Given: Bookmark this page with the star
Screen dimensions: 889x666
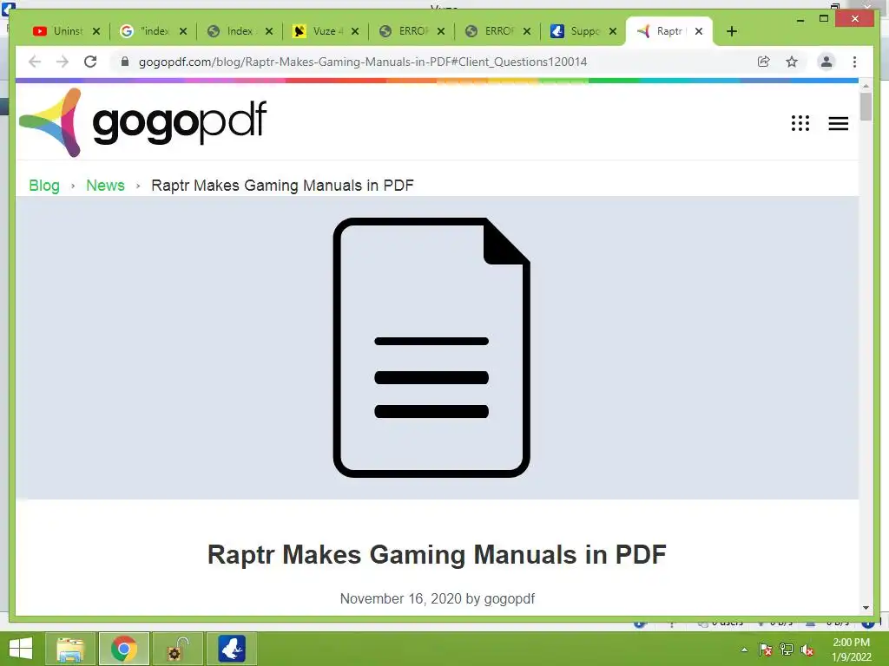Looking at the screenshot, I should click(x=792, y=62).
